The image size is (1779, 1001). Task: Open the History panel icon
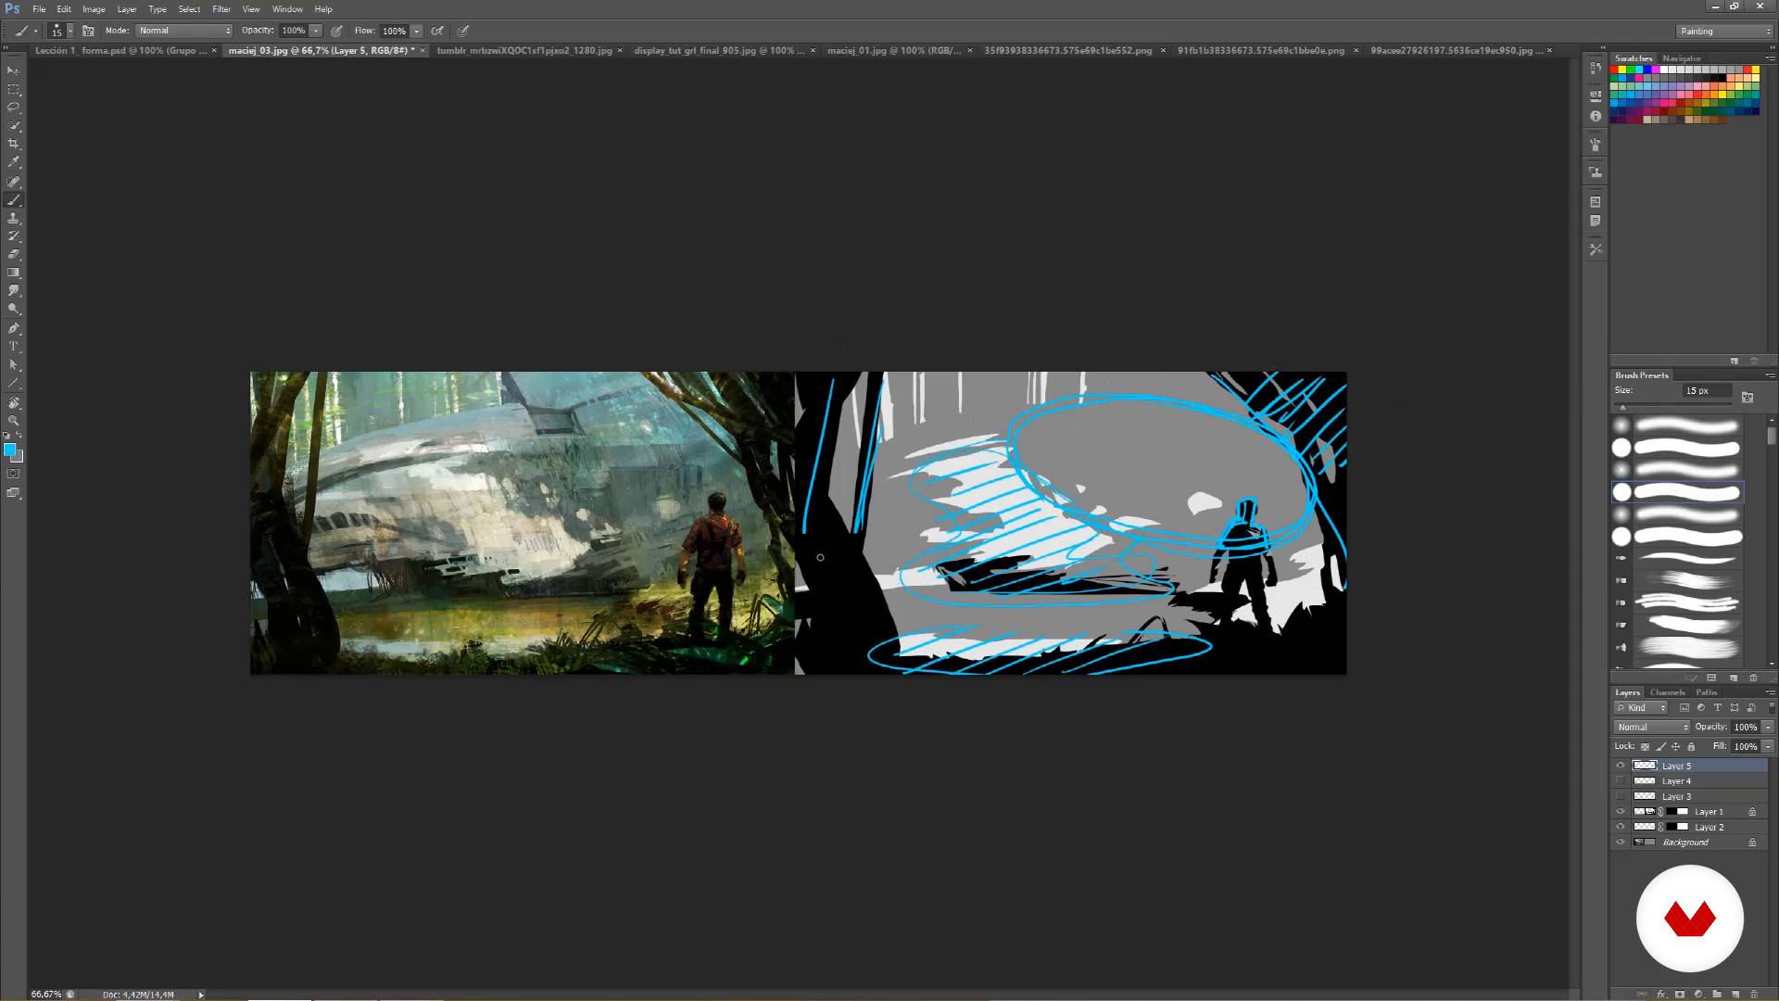point(1595,68)
